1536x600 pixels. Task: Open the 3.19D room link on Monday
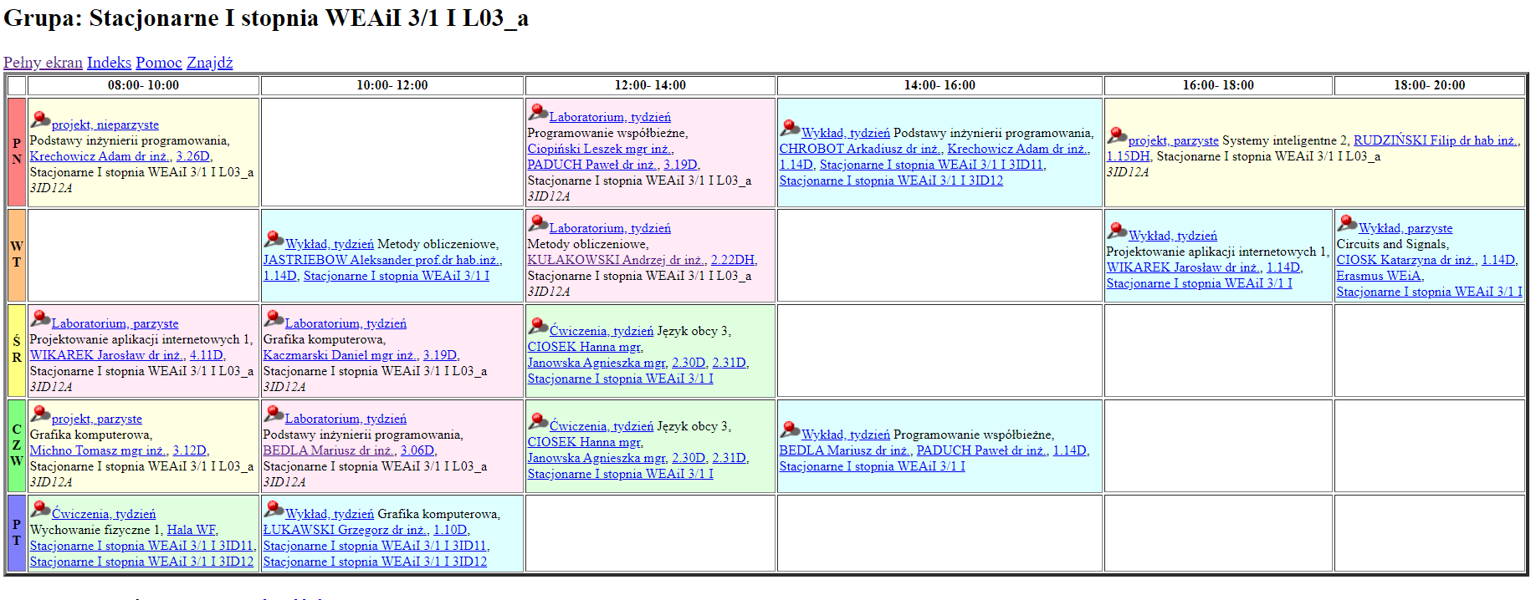point(680,165)
